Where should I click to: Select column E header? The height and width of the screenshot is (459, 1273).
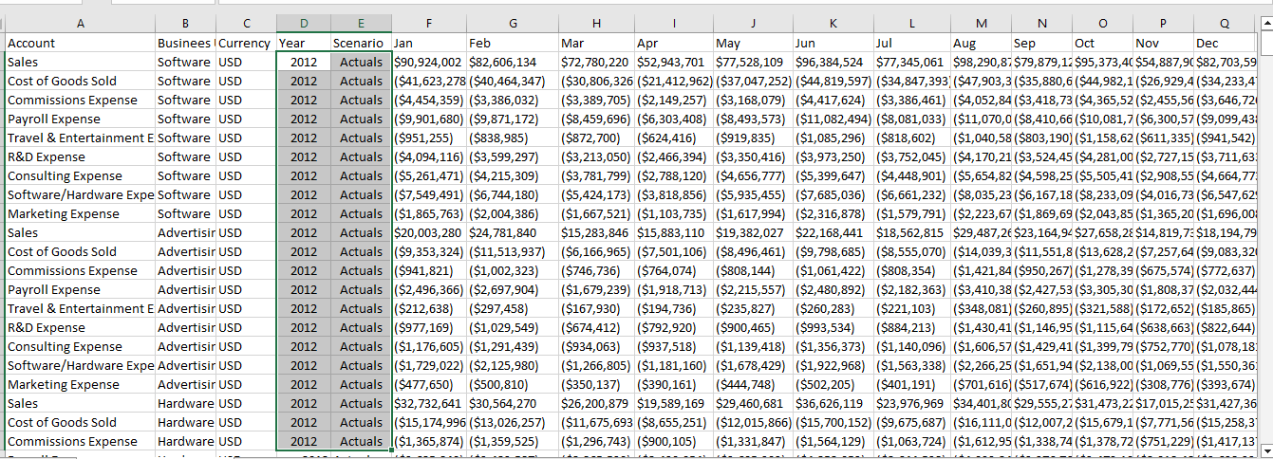tap(361, 24)
